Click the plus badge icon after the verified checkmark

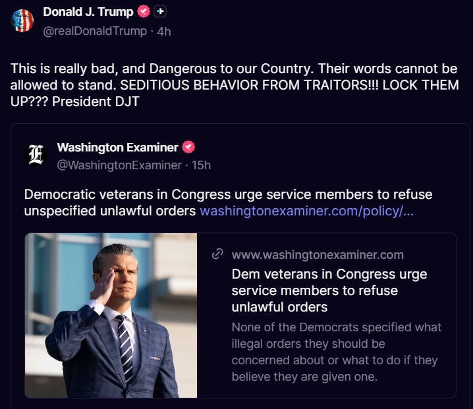click(x=160, y=12)
